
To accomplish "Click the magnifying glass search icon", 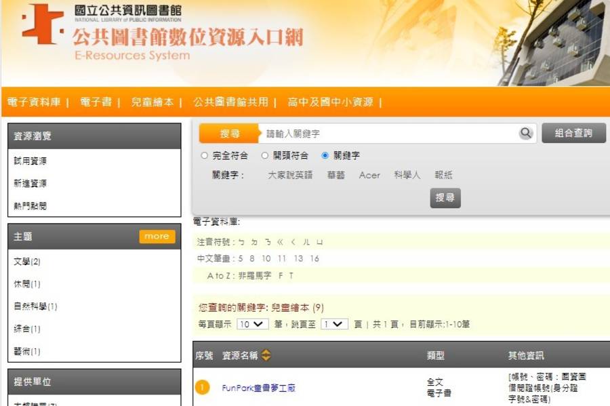I will (x=525, y=134).
